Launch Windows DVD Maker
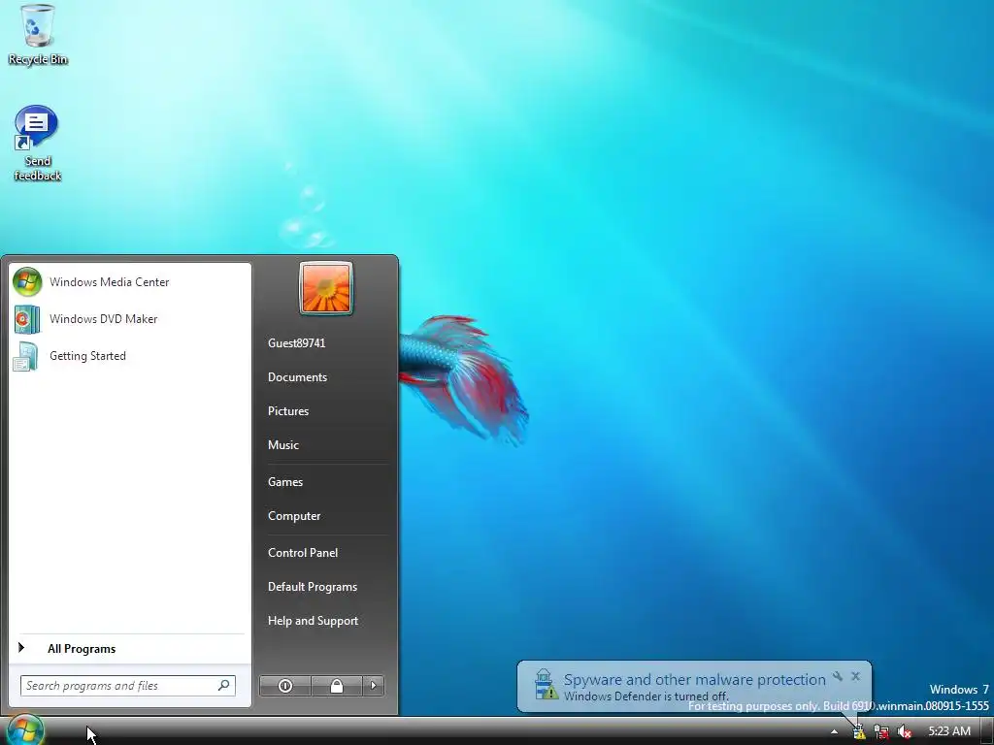Viewport: 994px width, 745px height. (130, 318)
